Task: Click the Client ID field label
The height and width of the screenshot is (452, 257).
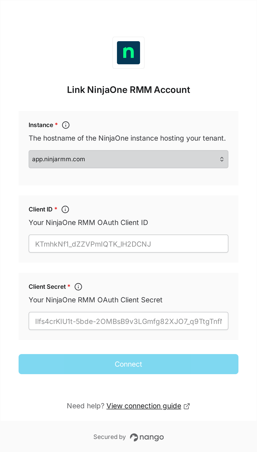Action: pyautogui.click(x=41, y=209)
